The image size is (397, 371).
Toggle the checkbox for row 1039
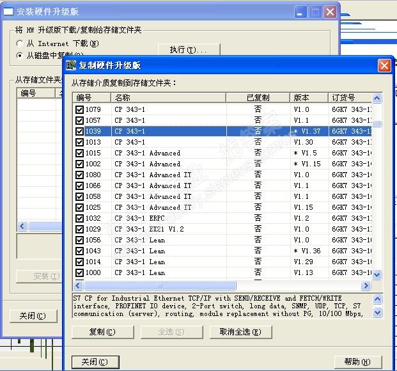tap(79, 131)
